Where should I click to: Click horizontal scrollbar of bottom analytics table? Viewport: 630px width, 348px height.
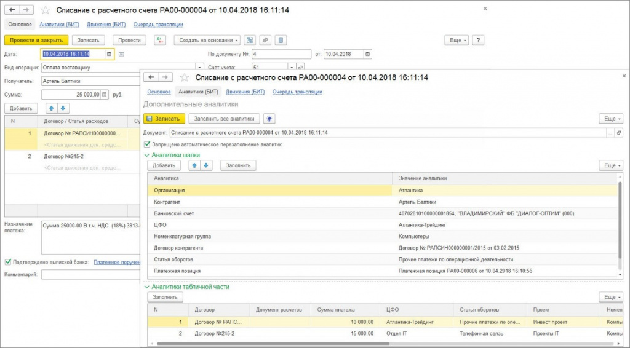coord(273,344)
